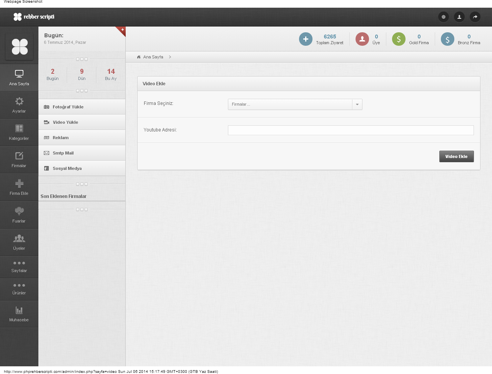Click the large clover logo tile in sidebar
The width and height of the screenshot is (492, 374).
(20, 47)
